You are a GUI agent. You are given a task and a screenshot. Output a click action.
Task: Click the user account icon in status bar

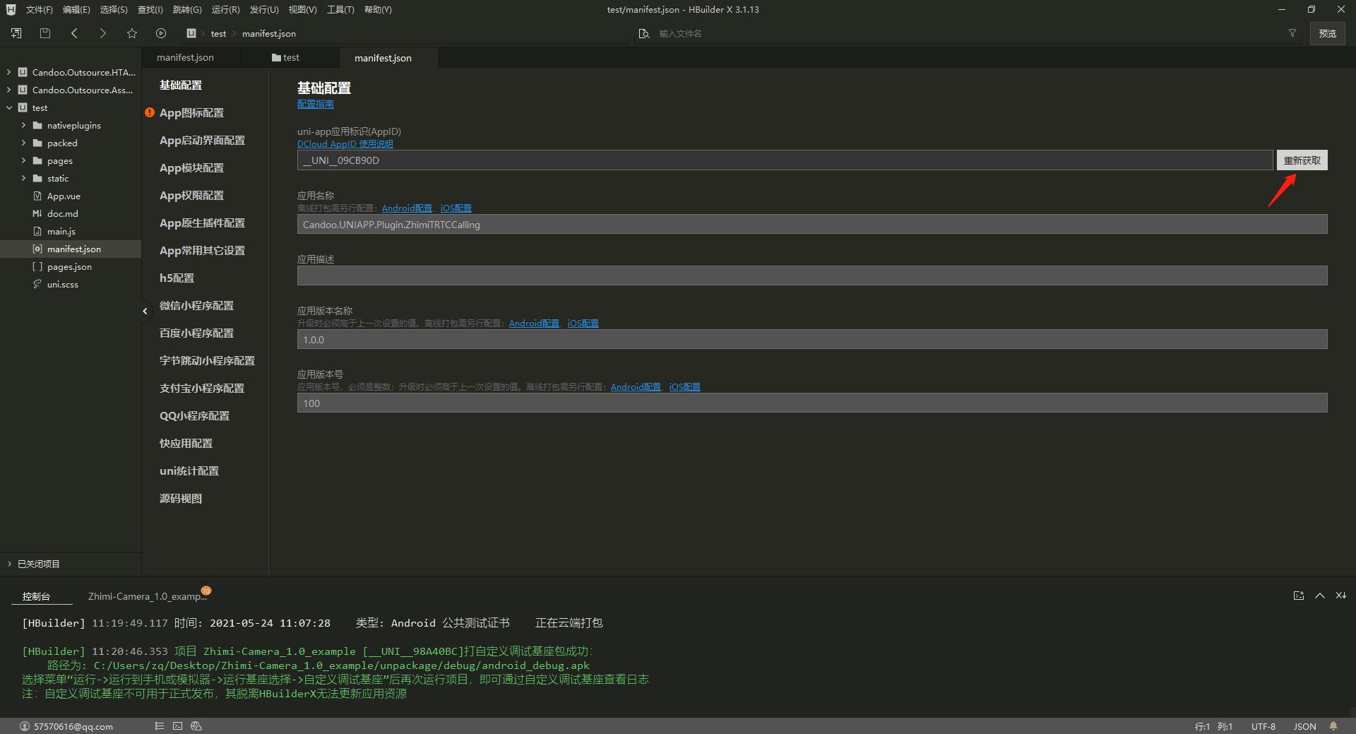[25, 726]
